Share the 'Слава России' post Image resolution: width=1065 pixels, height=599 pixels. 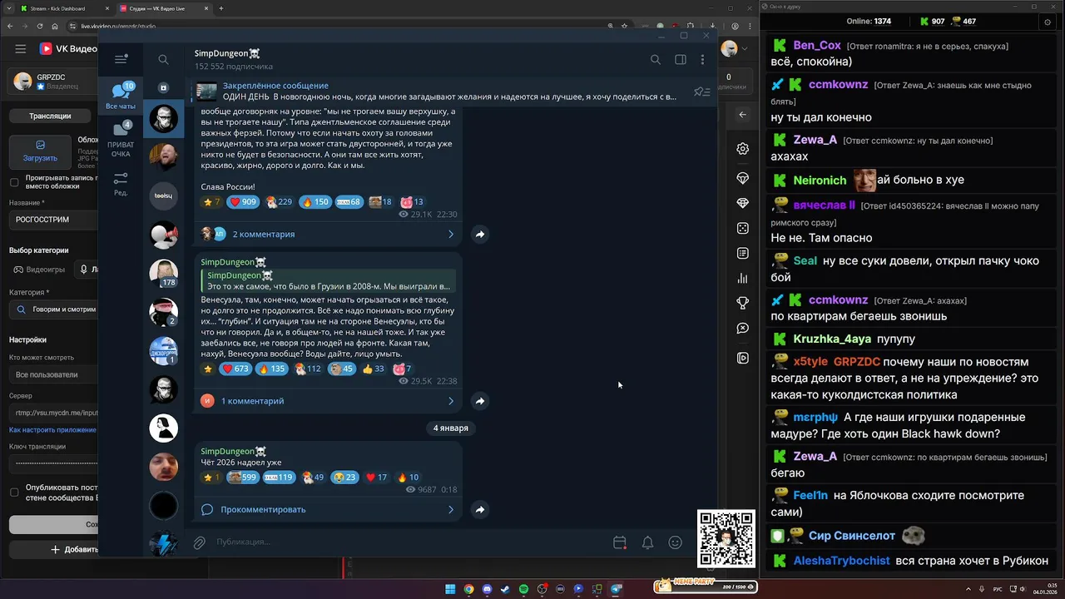coord(480,235)
